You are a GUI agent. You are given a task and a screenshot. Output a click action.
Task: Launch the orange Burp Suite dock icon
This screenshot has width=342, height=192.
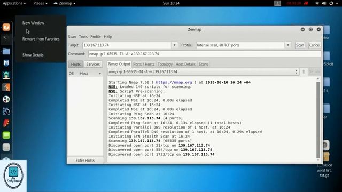(x=6, y=87)
